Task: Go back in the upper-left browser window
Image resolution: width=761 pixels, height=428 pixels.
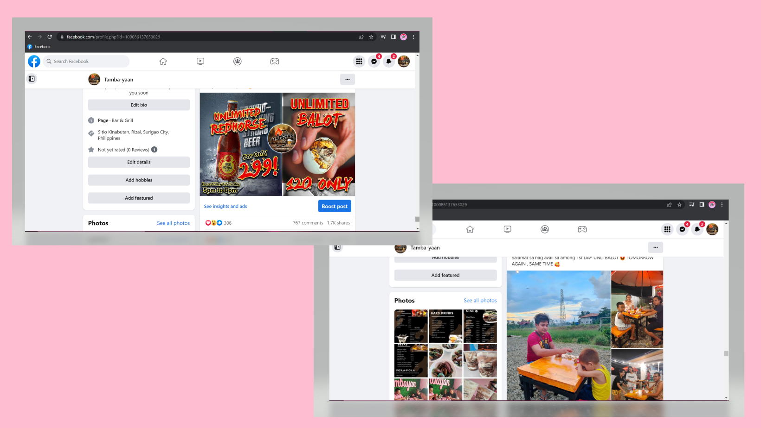Action: tap(30, 37)
